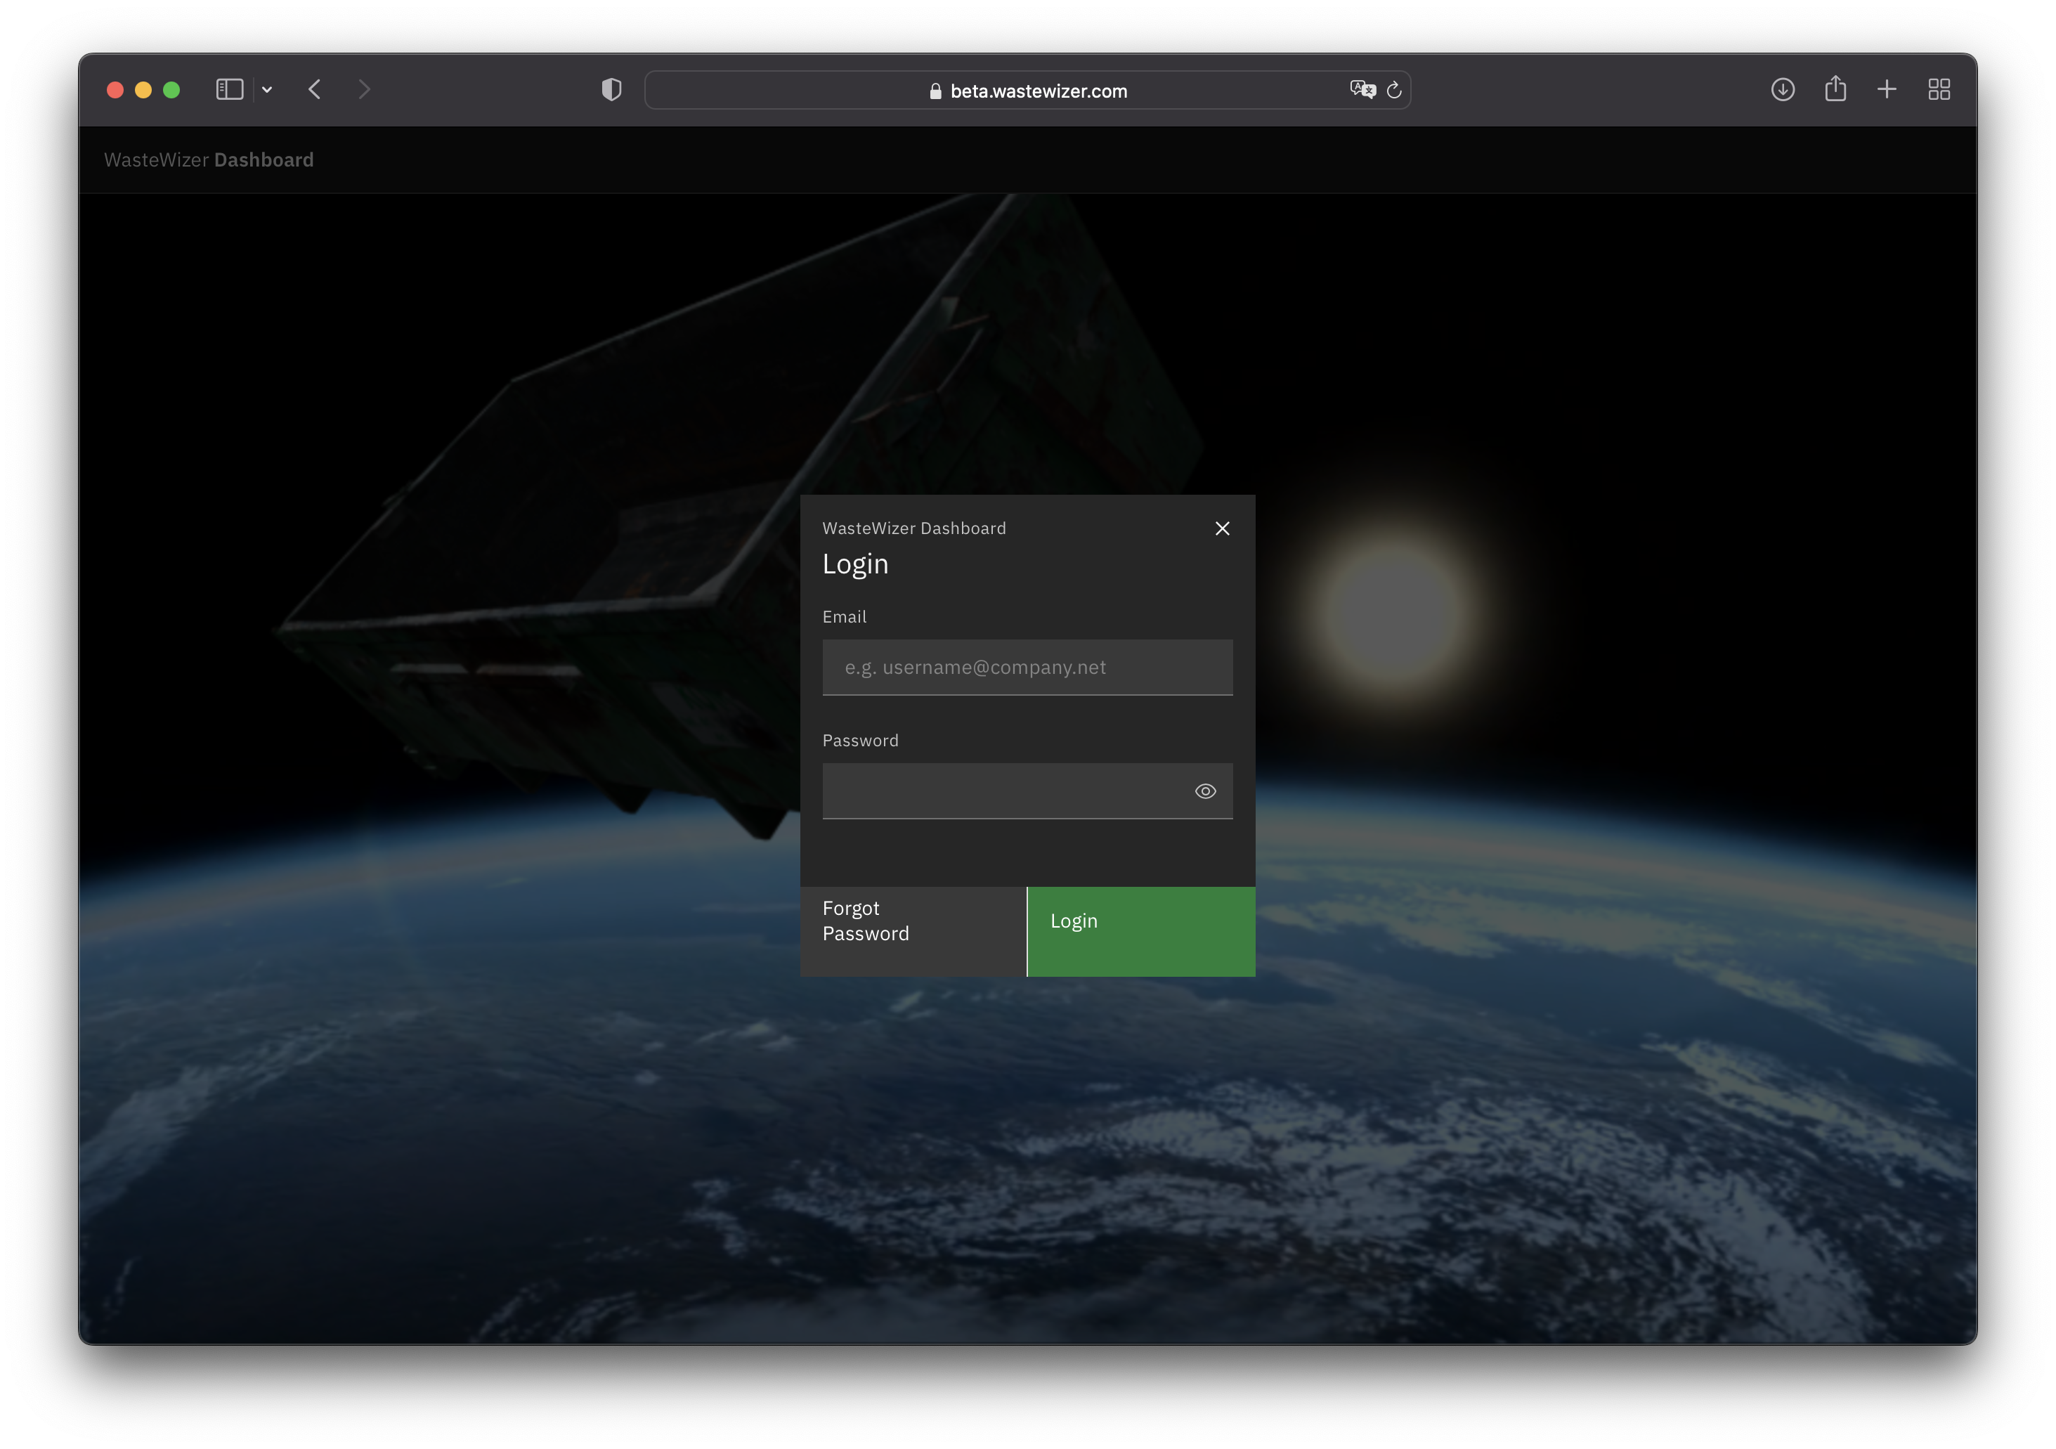Viewport: 2056px width, 1449px height.
Task: Go forward with the forward arrow
Action: 363,89
